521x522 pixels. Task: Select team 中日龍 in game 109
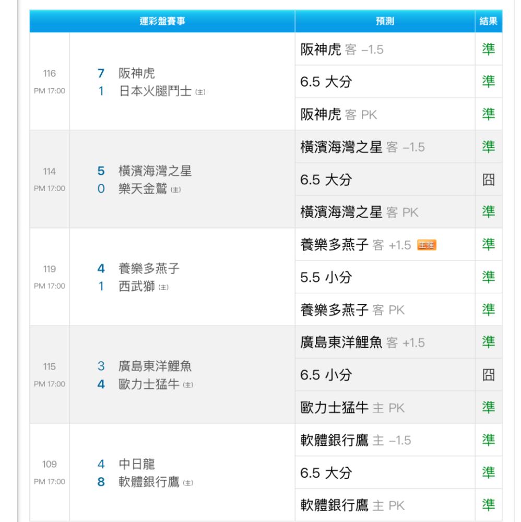[137, 464]
